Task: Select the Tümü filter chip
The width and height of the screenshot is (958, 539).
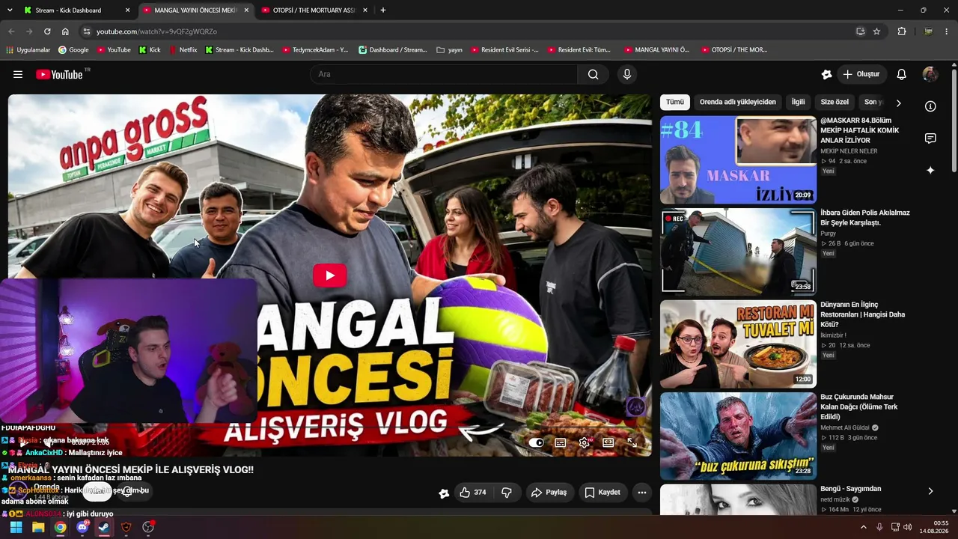Action: [x=675, y=102]
